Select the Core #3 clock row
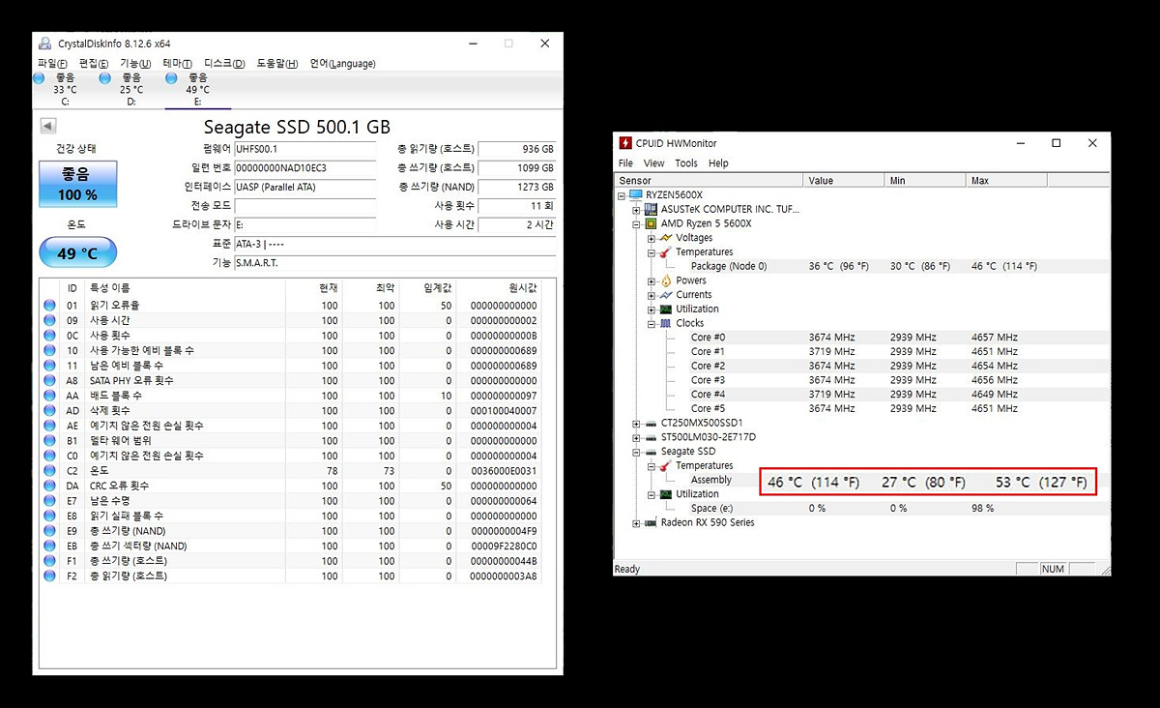1160x708 pixels. (863, 381)
